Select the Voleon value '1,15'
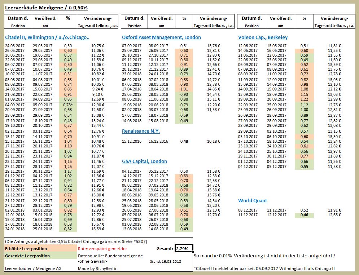The width and height of the screenshot is (359, 275). tap(304, 94)
